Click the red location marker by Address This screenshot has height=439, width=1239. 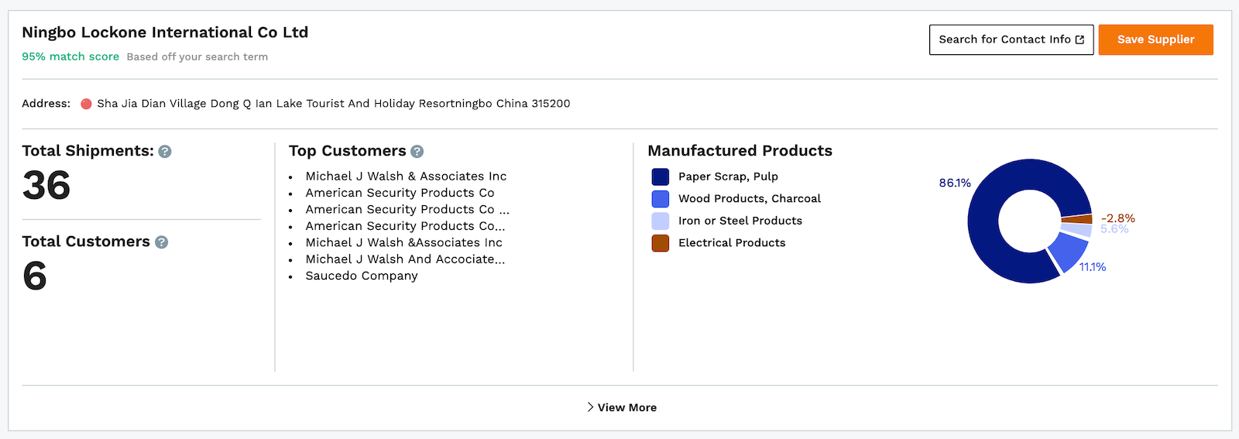click(x=86, y=104)
